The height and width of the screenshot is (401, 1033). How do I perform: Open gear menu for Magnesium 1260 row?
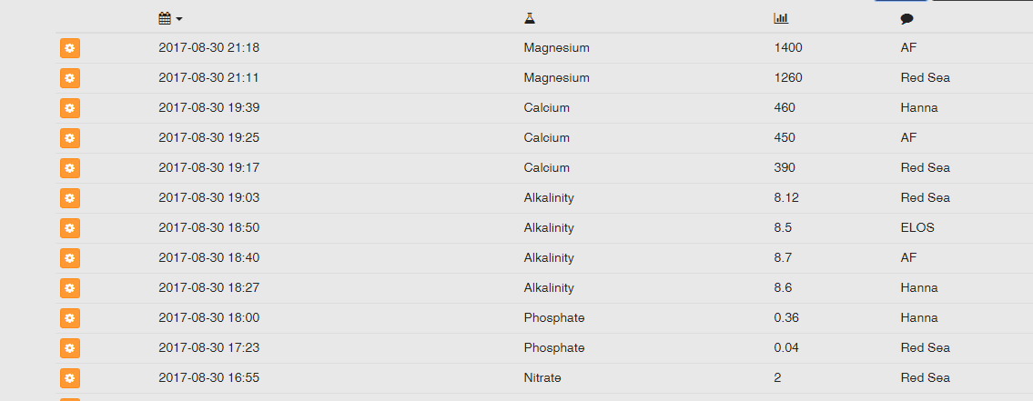(70, 78)
